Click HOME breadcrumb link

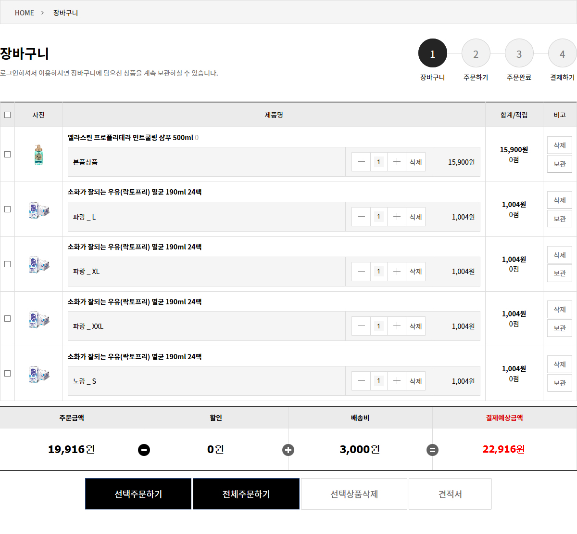click(25, 13)
